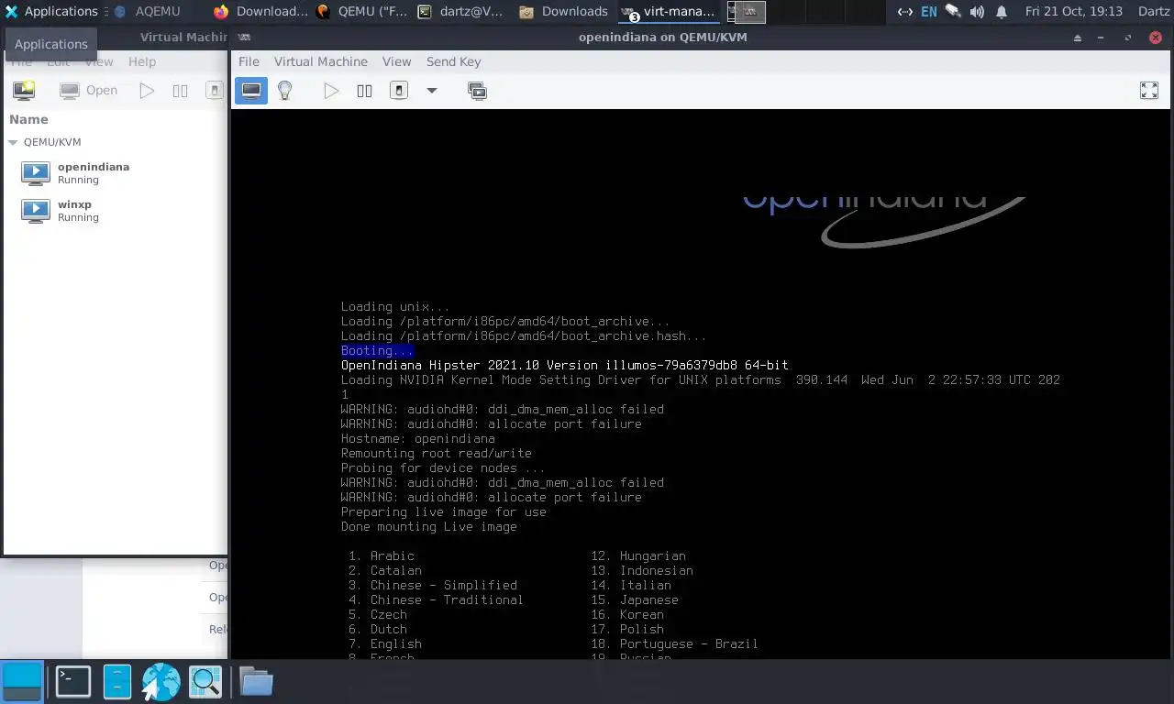Open Help menu in Virtual Machine Manager
Screen dimensions: 1174x704
pos(142,61)
